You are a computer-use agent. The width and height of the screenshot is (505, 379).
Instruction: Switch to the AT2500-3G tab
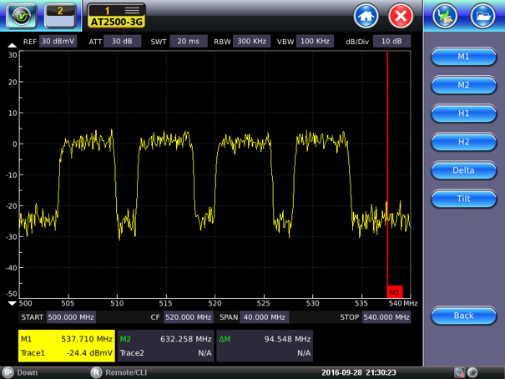[x=116, y=15]
